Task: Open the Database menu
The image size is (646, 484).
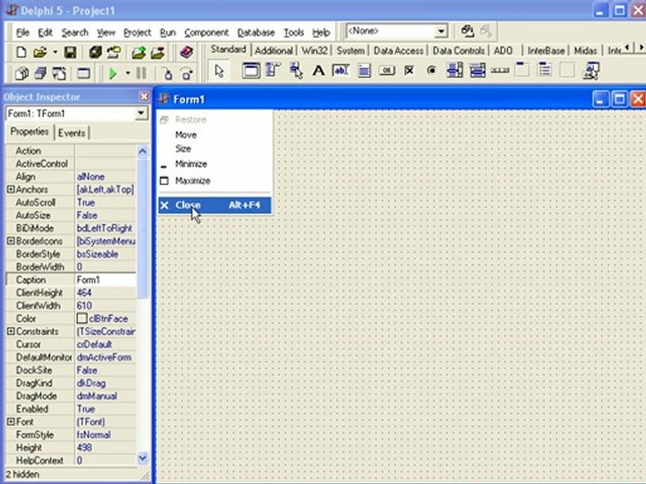Action: (256, 32)
